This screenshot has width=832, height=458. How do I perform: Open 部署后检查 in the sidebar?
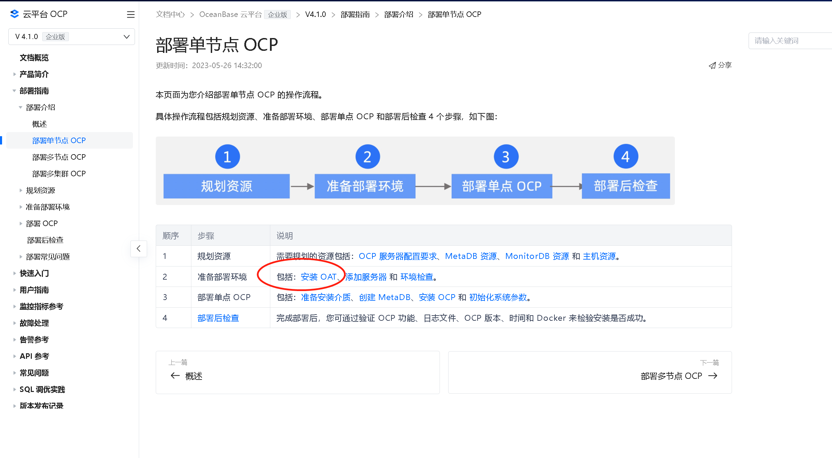click(x=45, y=240)
